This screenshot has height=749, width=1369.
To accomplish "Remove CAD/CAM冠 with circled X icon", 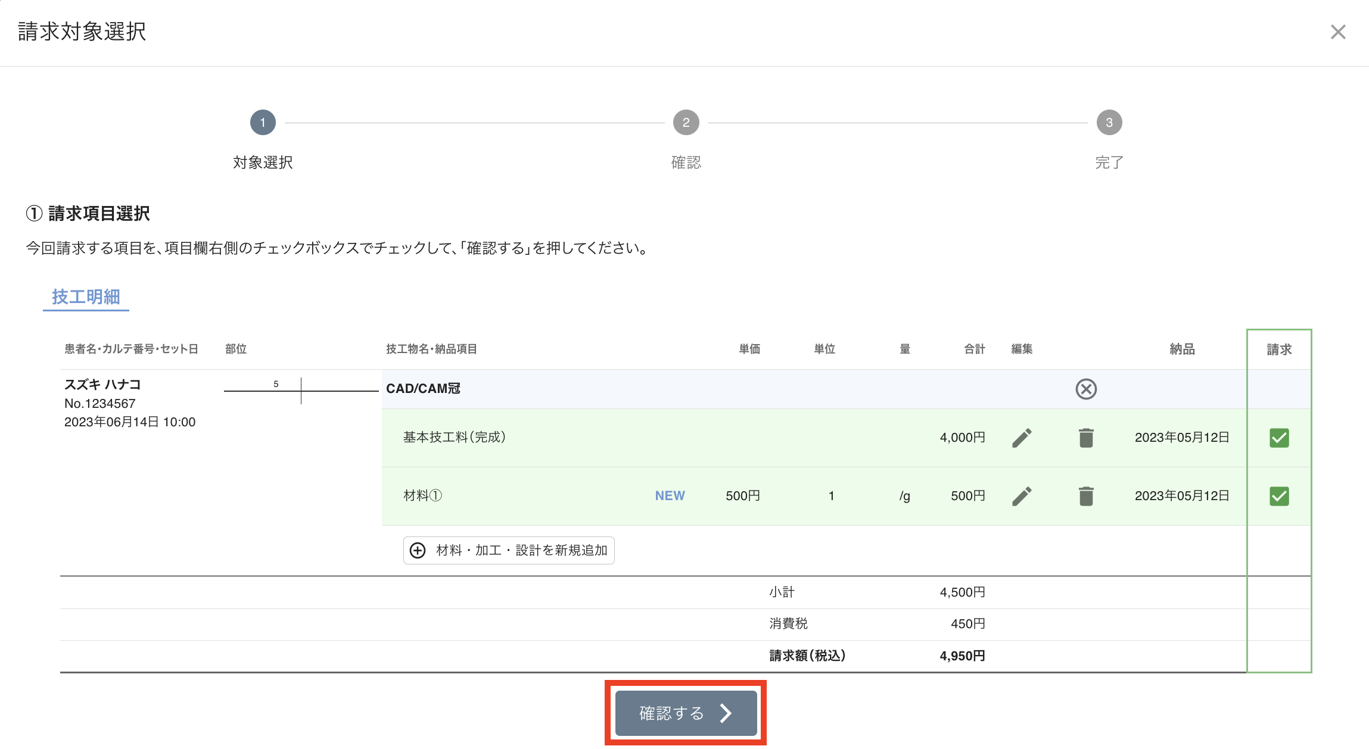I will coord(1086,389).
